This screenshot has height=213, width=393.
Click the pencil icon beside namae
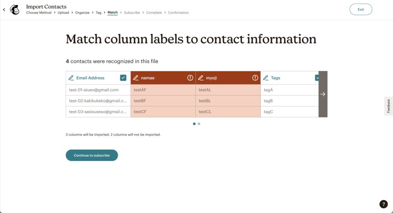click(x=136, y=78)
